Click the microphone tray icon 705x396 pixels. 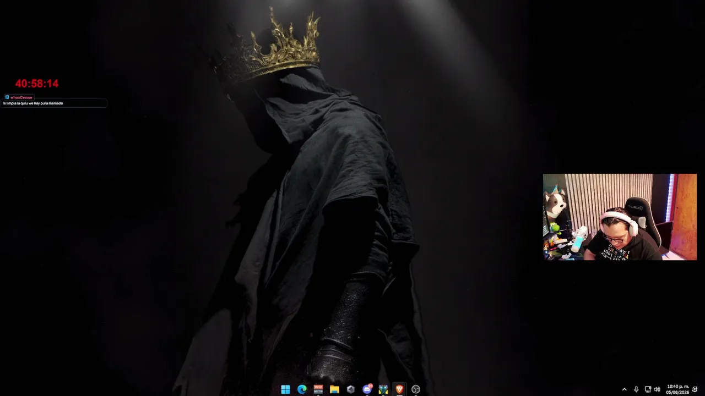[636, 389]
